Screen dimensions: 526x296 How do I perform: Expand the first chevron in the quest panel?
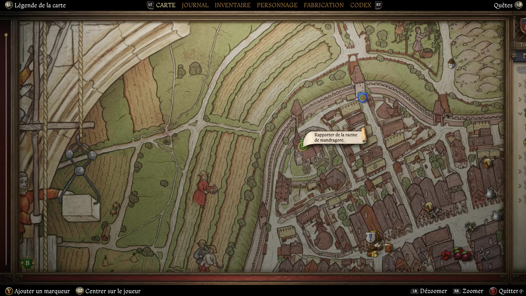coord(520,85)
